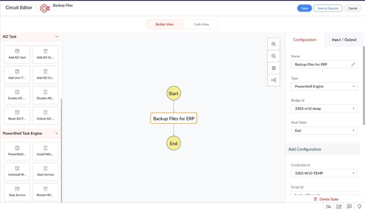The height and width of the screenshot is (210, 365).
Task: Switch to Code View
Action: [x=201, y=24]
